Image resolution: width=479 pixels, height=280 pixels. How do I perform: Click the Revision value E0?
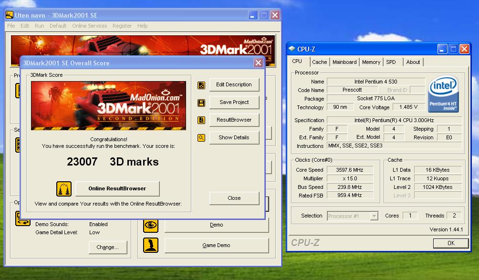pyautogui.click(x=449, y=137)
